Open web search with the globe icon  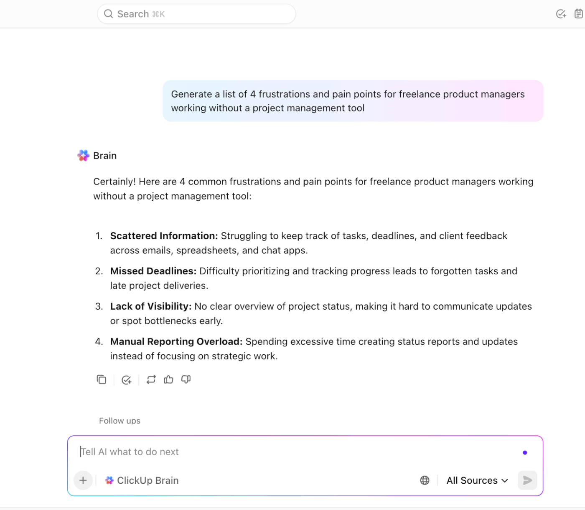425,480
